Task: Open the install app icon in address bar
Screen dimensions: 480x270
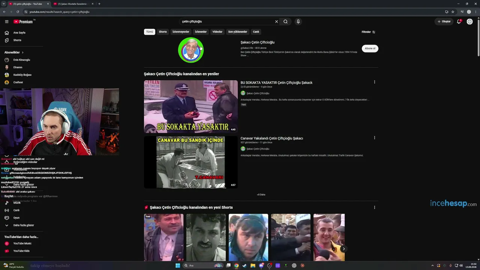Action: tap(446, 12)
